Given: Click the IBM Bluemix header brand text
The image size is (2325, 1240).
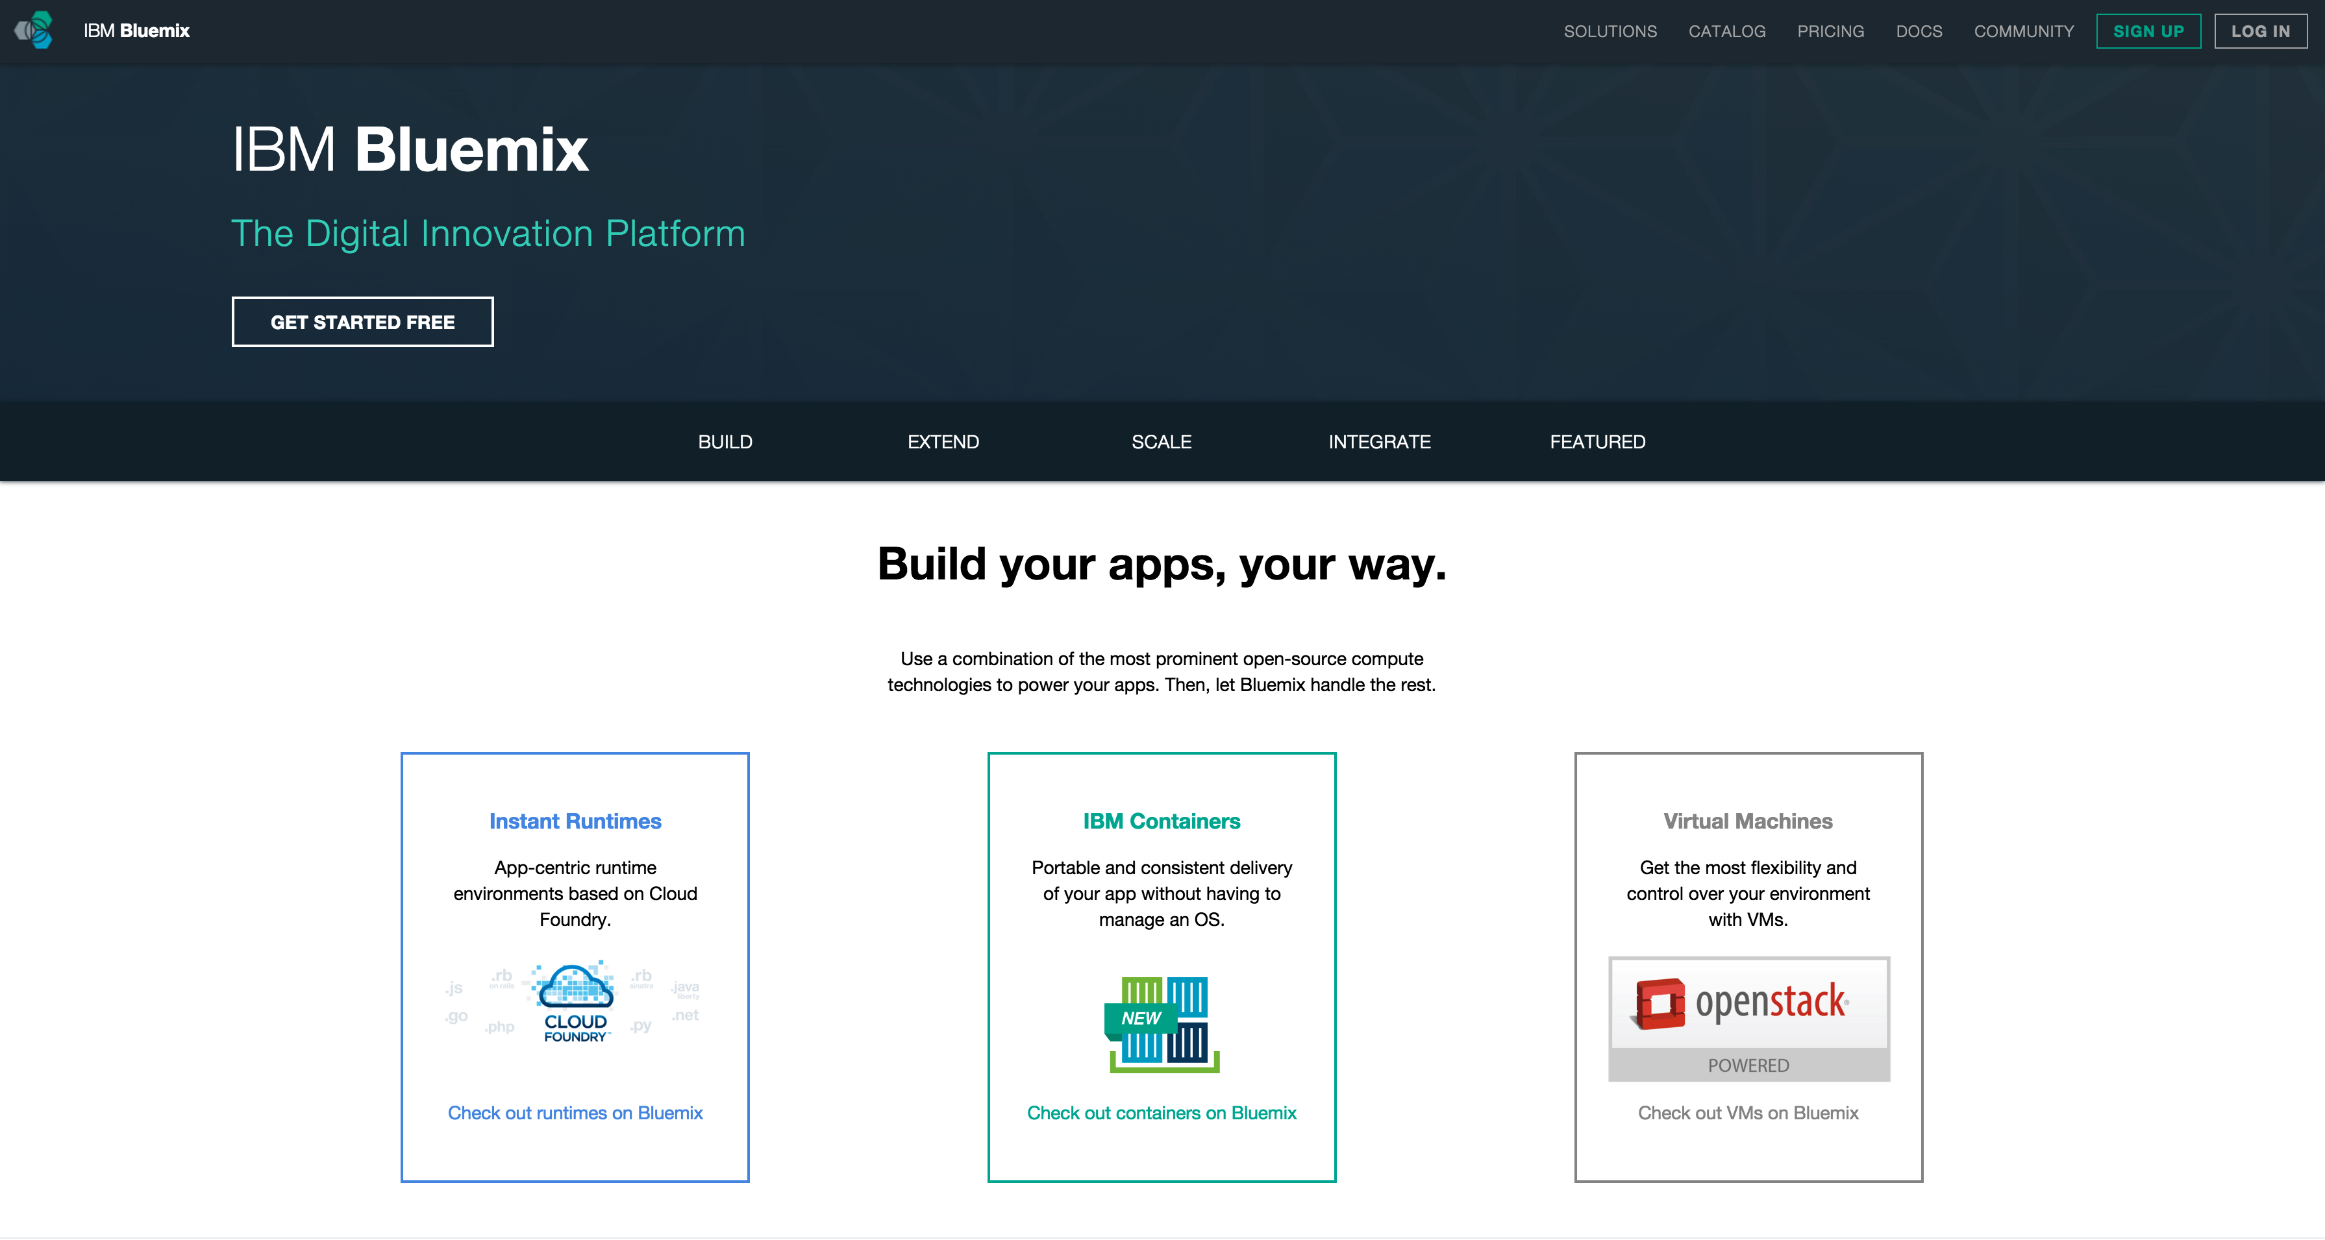Looking at the screenshot, I should [136, 30].
